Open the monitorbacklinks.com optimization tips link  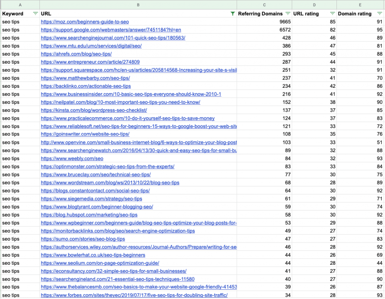coord(118,231)
